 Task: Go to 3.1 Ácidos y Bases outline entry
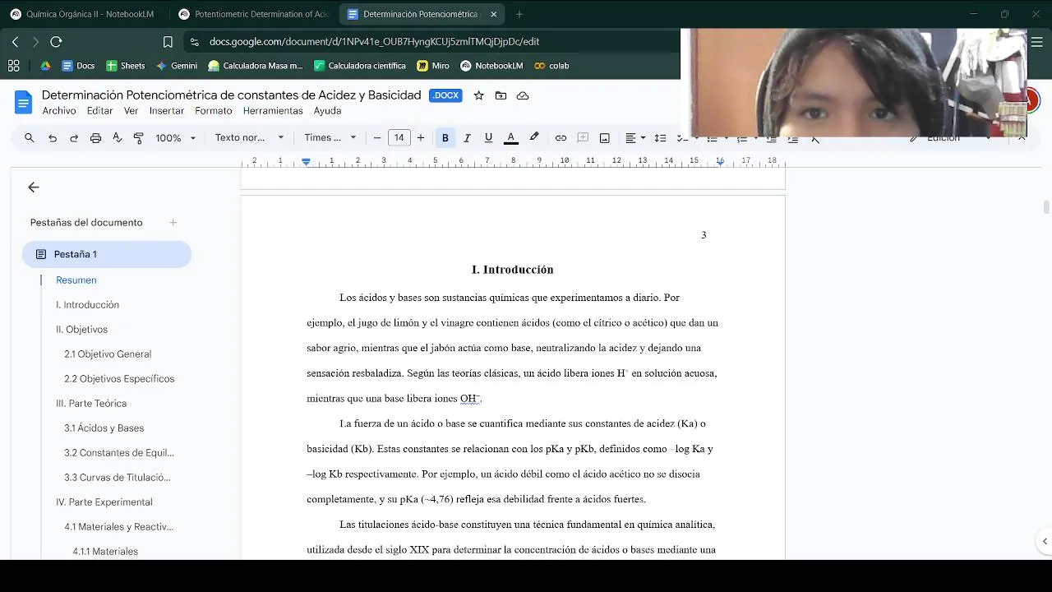104,428
